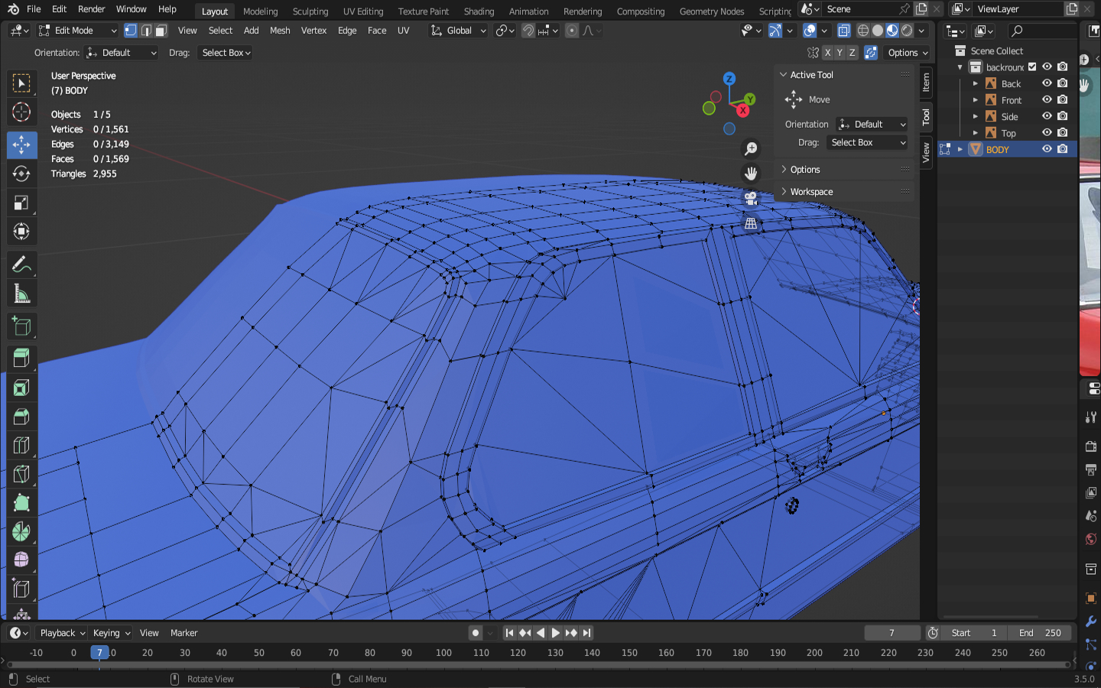Screen dimensions: 1101x688
Task: Open the Mesh menu
Action: (280, 31)
